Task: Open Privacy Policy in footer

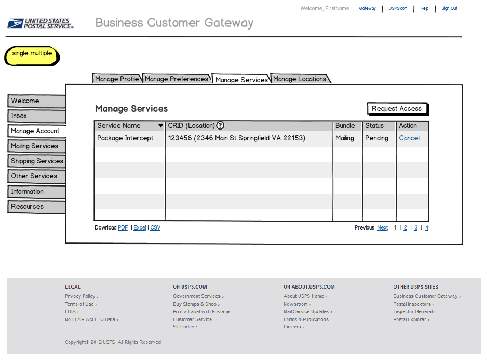Action: pyautogui.click(x=82, y=296)
